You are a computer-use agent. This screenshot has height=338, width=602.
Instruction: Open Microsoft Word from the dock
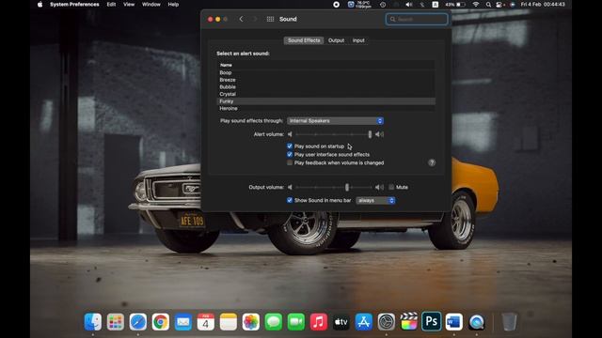pyautogui.click(x=453, y=322)
